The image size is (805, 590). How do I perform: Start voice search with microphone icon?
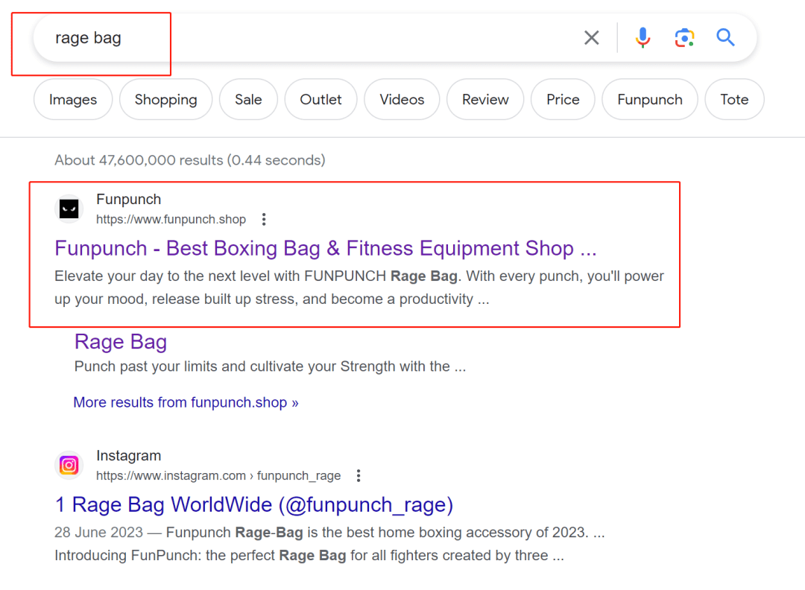click(x=643, y=38)
